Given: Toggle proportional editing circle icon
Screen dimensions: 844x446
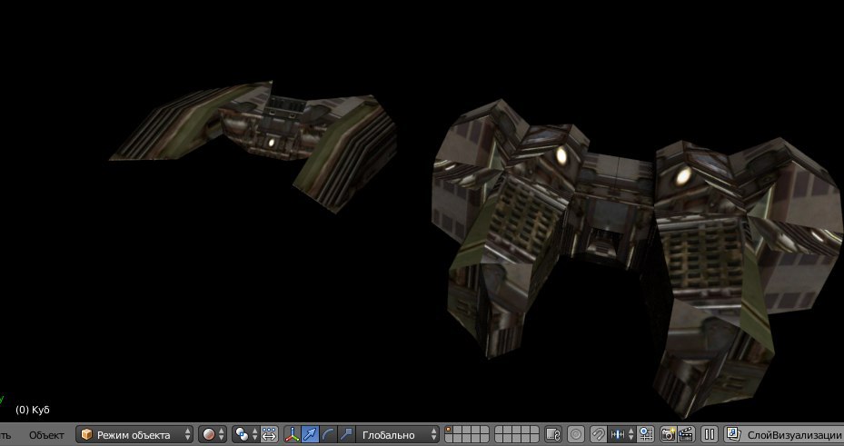Looking at the screenshot, I should pyautogui.click(x=575, y=434).
